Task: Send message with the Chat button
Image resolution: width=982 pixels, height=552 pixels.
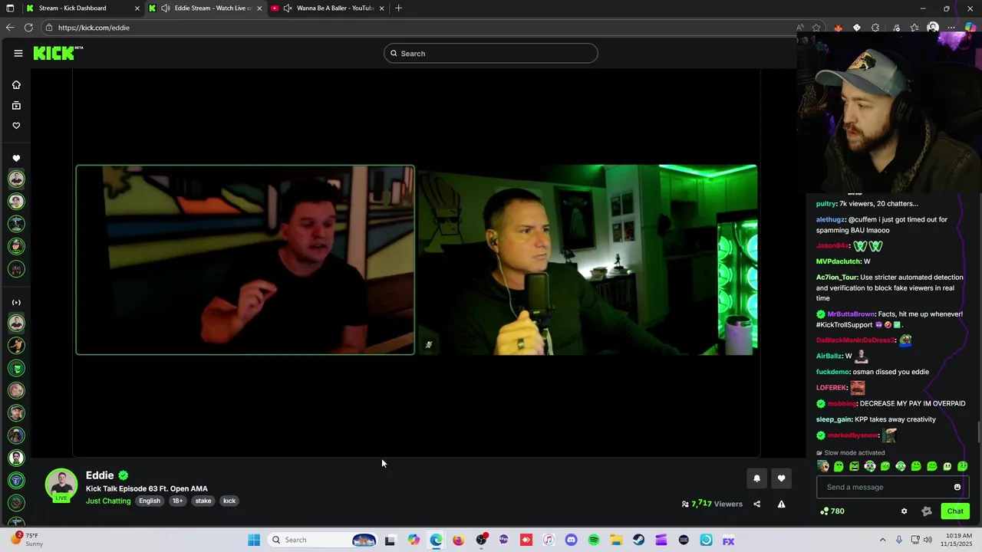Action: pos(955,511)
